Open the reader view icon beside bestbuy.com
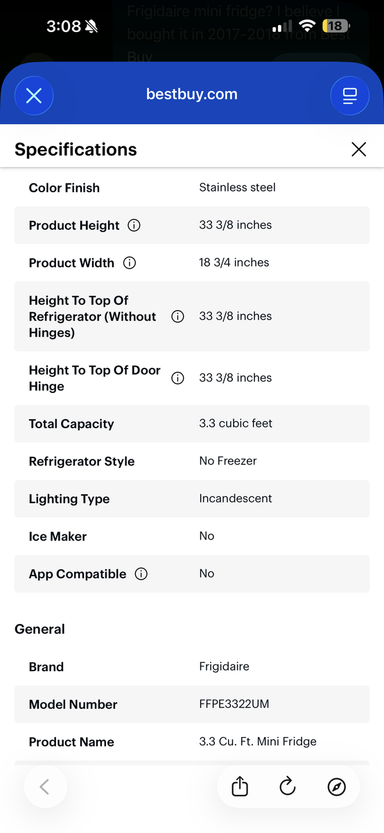Screen dimensions: 384x833 click(x=350, y=95)
